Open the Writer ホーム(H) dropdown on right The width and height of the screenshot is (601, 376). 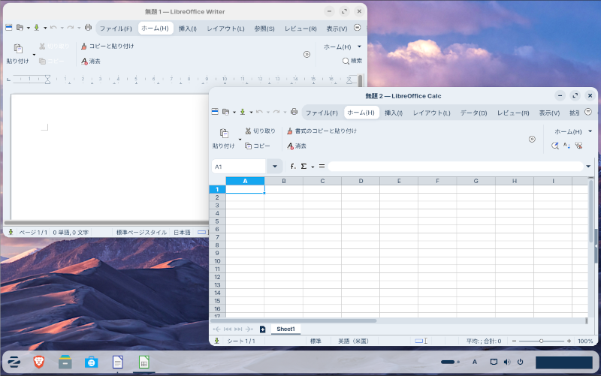(x=359, y=47)
